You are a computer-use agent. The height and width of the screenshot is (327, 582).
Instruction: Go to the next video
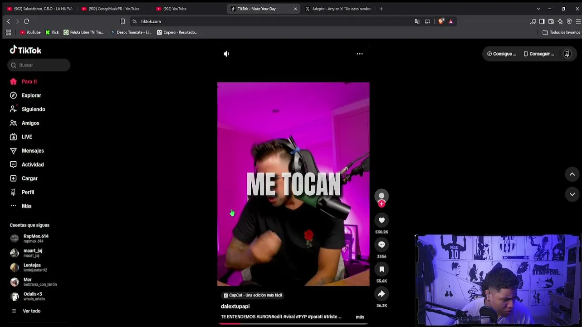pos(572,194)
